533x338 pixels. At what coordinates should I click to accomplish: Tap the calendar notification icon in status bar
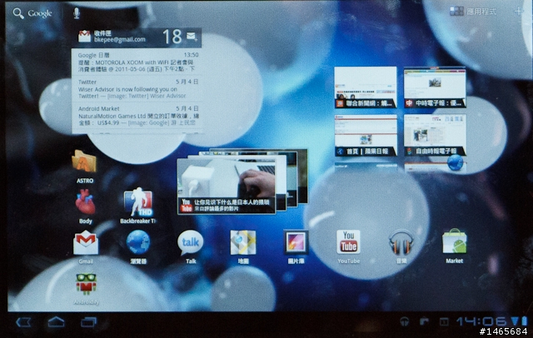(444, 321)
